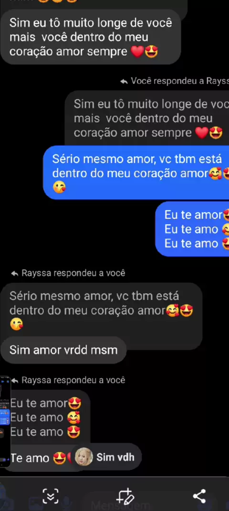Screen dimensions: 229x511
Task: Open the 'Rayssa respondeu a você' label above 'Sério mesmo'
Action: click(73, 273)
